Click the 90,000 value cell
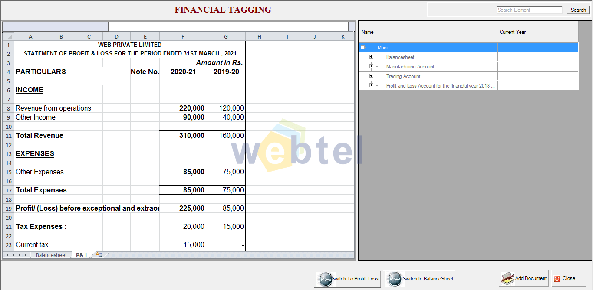The image size is (593, 290). 183,117
